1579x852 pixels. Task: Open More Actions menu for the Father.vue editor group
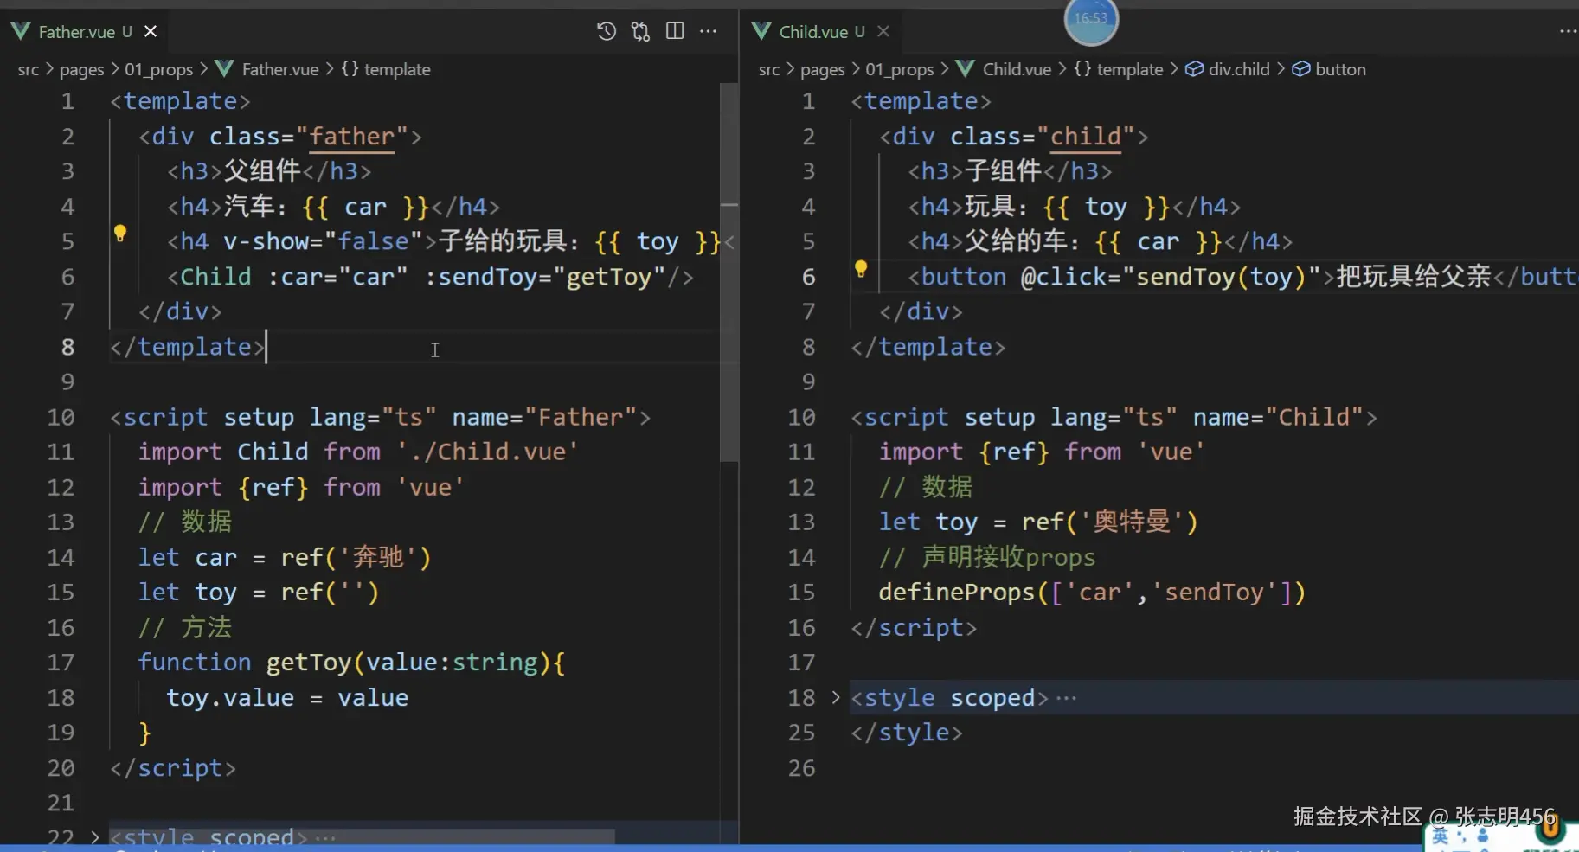[709, 31]
